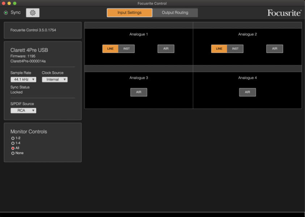Open the Clock Source dropdown
This screenshot has width=305, height=217.
[x=55, y=79]
